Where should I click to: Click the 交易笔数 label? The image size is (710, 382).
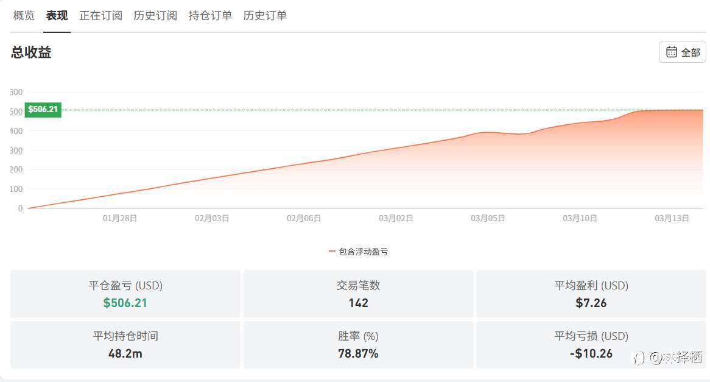pyautogui.click(x=358, y=286)
